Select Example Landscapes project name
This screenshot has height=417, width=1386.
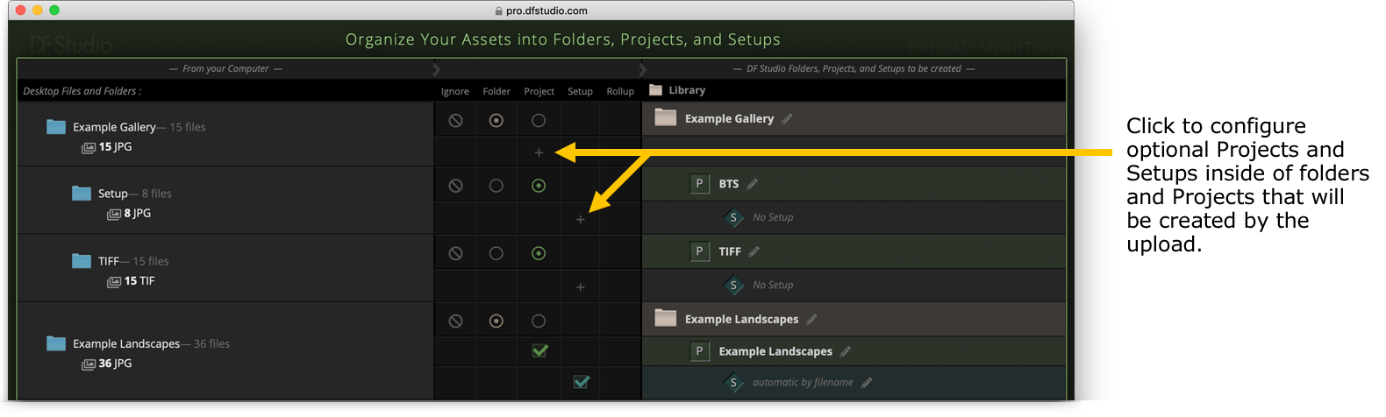[775, 351]
